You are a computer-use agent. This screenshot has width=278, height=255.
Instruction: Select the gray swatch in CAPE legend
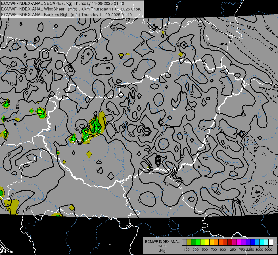coord(184,243)
